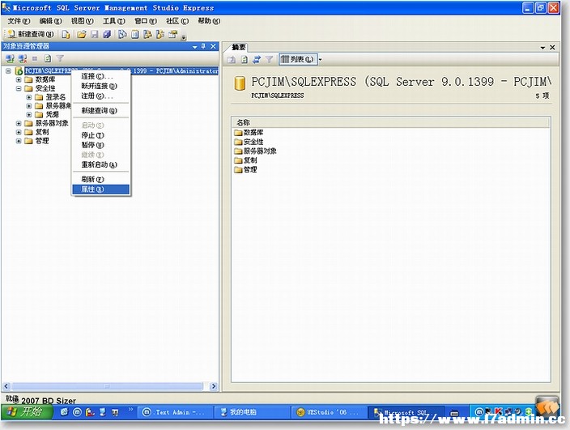Switch to 我的电脑 taskbar item

252,412
